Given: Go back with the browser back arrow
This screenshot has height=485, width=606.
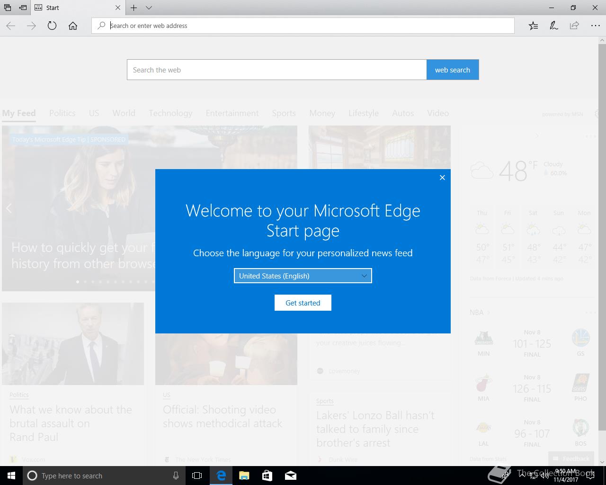Looking at the screenshot, I should (11, 26).
